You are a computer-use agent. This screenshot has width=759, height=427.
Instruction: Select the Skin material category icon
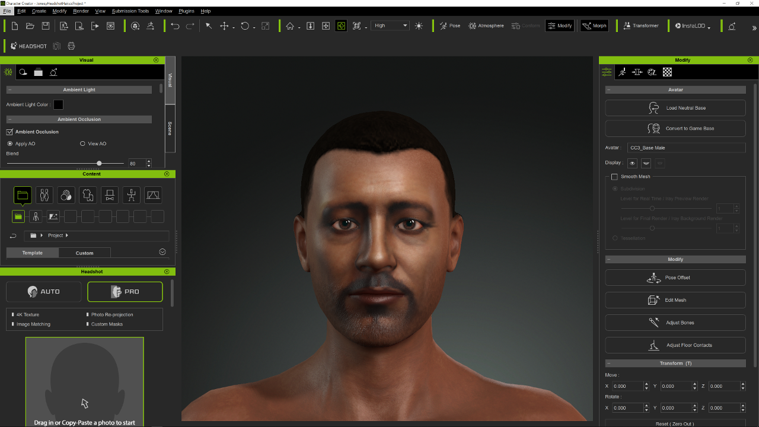point(66,195)
